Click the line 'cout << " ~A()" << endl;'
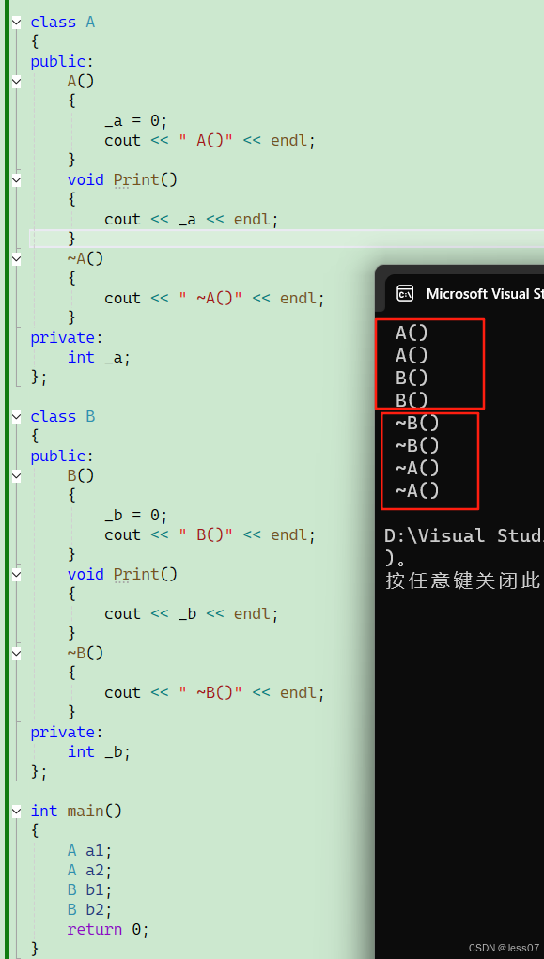The width and height of the screenshot is (544, 959). 214,299
